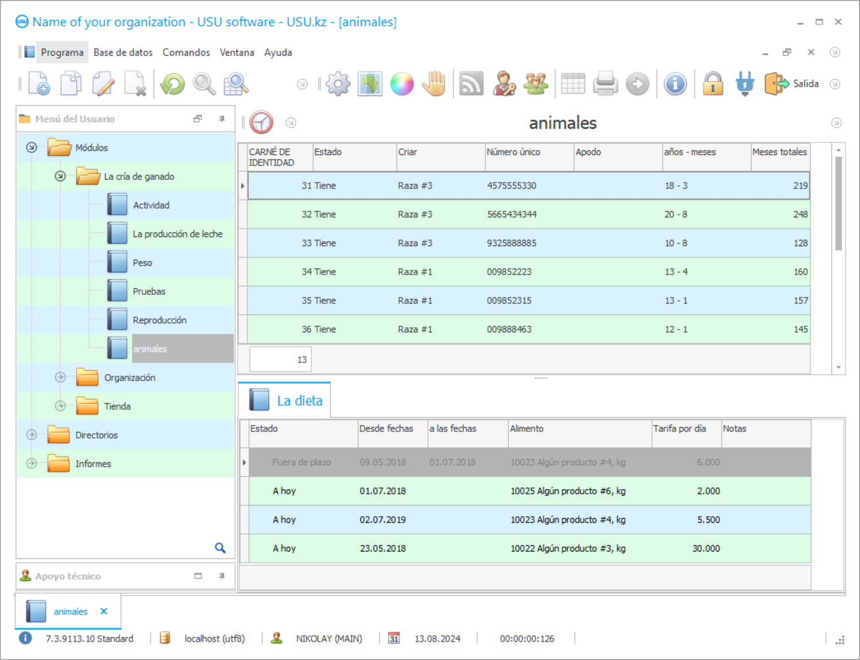Image resolution: width=860 pixels, height=660 pixels.
Task: Click the hand icon in toolbar
Action: point(434,84)
